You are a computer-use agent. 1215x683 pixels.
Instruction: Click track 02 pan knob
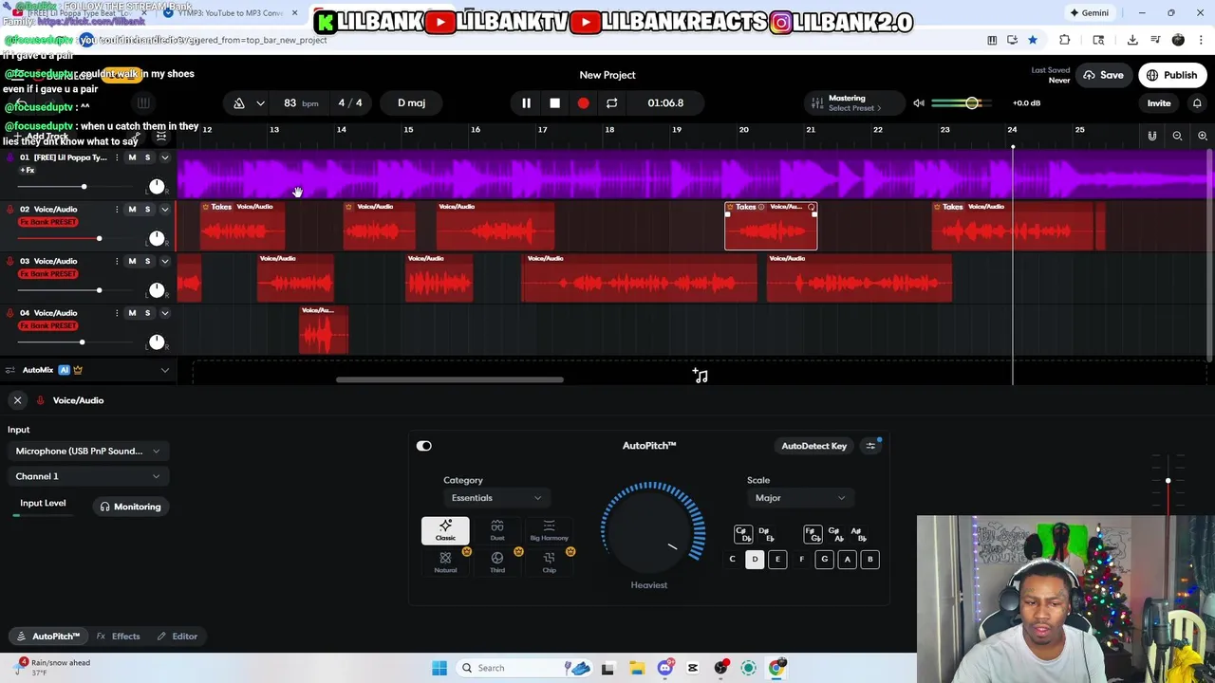pos(157,237)
